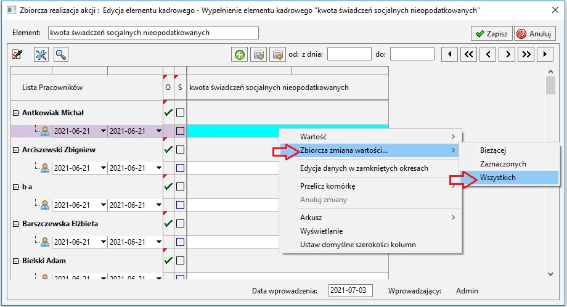Click green checkmark in Bielski Adam row

click(x=168, y=260)
